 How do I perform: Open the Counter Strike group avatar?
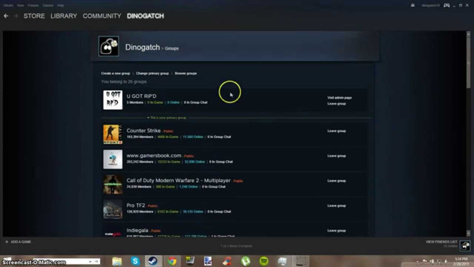pos(113,134)
